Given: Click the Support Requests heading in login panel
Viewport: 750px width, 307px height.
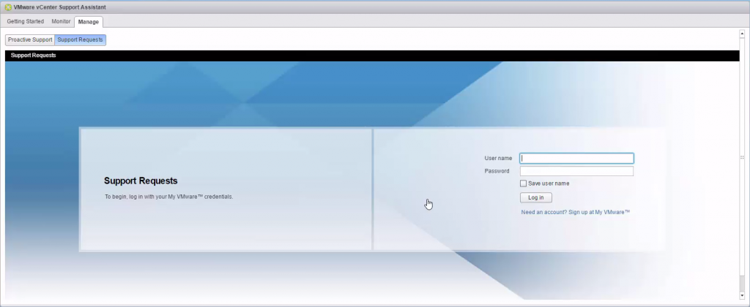Looking at the screenshot, I should coord(141,181).
